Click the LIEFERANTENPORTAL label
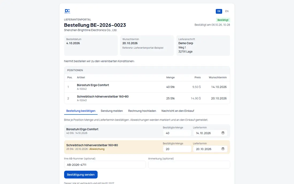This screenshot has width=294, height=184. (x=78, y=20)
